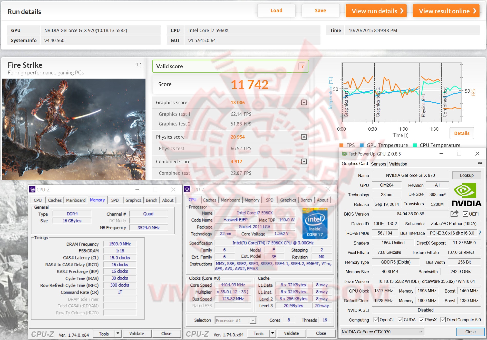Minimize the GPU-Z window
Viewport: 487px width, 340px height.
(x=441, y=154)
